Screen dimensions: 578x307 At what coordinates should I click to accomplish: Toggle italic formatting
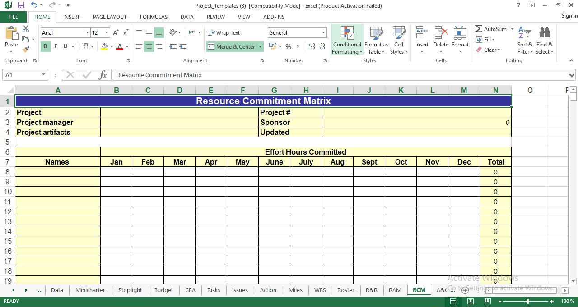[55, 46]
